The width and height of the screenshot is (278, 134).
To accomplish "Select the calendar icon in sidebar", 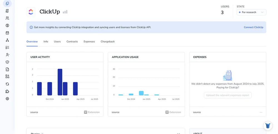I will click(x=7, y=33).
